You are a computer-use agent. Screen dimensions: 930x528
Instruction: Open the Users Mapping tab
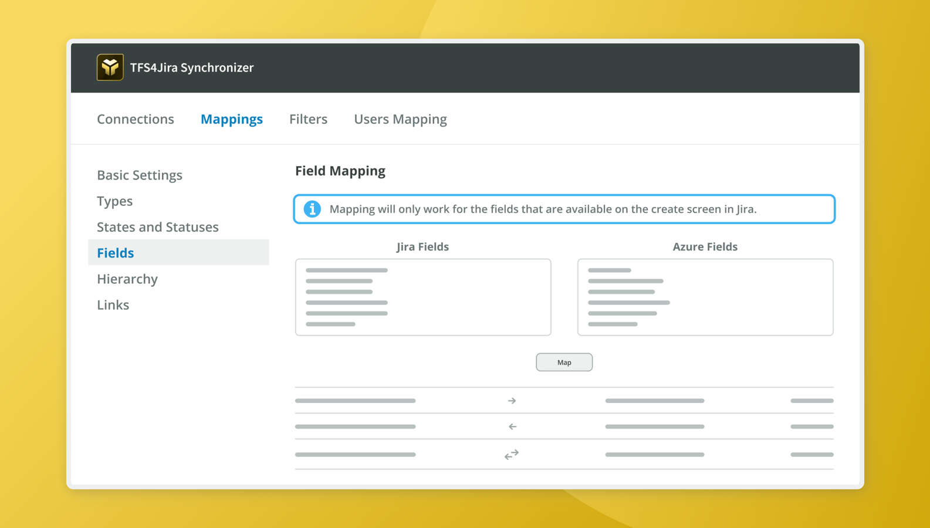click(400, 119)
